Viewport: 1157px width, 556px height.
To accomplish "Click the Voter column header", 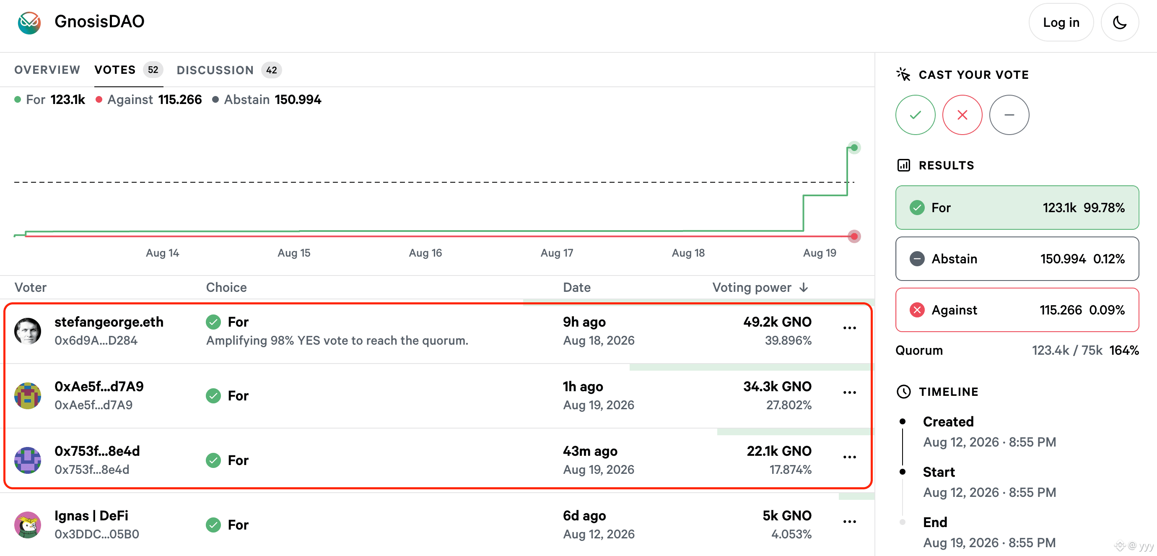I will 31,287.
